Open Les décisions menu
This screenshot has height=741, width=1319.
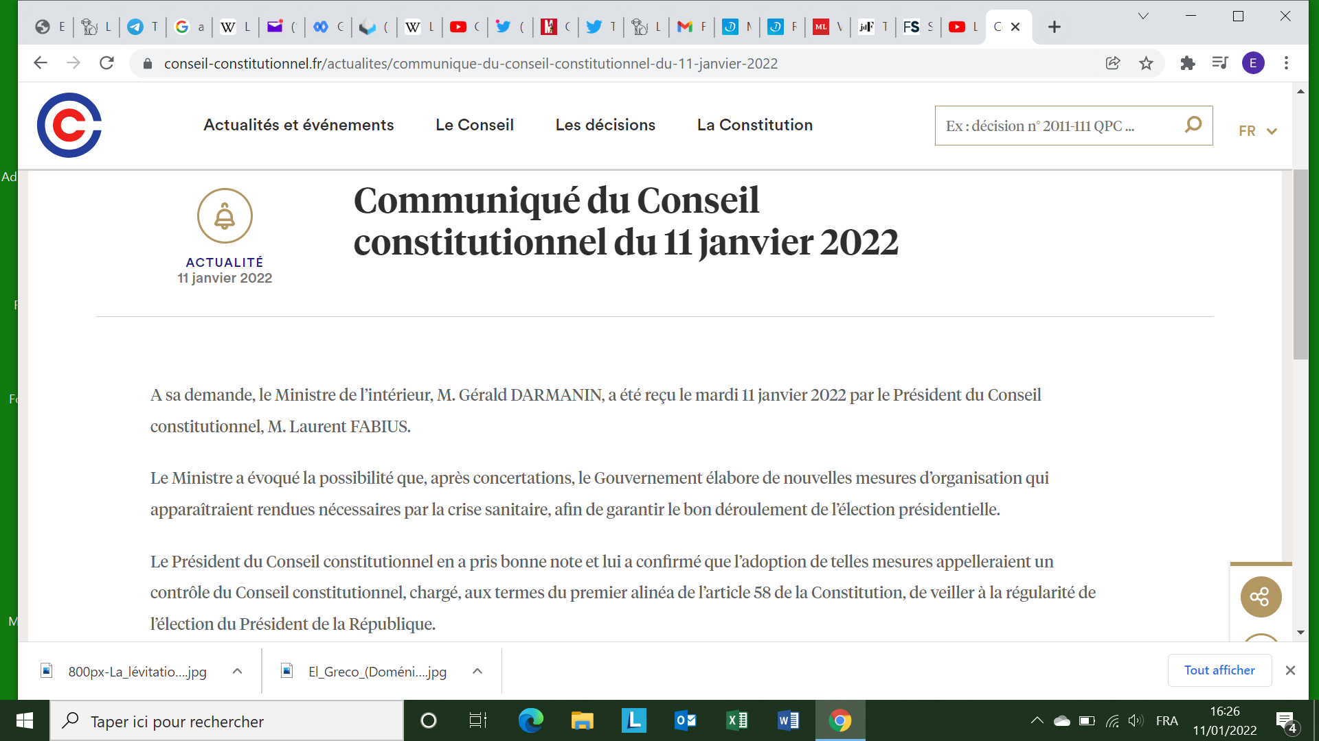605,125
